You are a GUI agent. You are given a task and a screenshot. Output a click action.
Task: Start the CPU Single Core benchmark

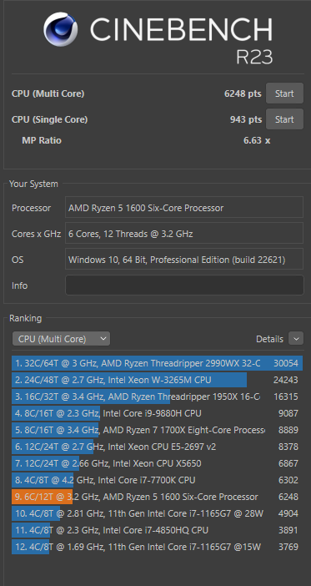coord(284,119)
